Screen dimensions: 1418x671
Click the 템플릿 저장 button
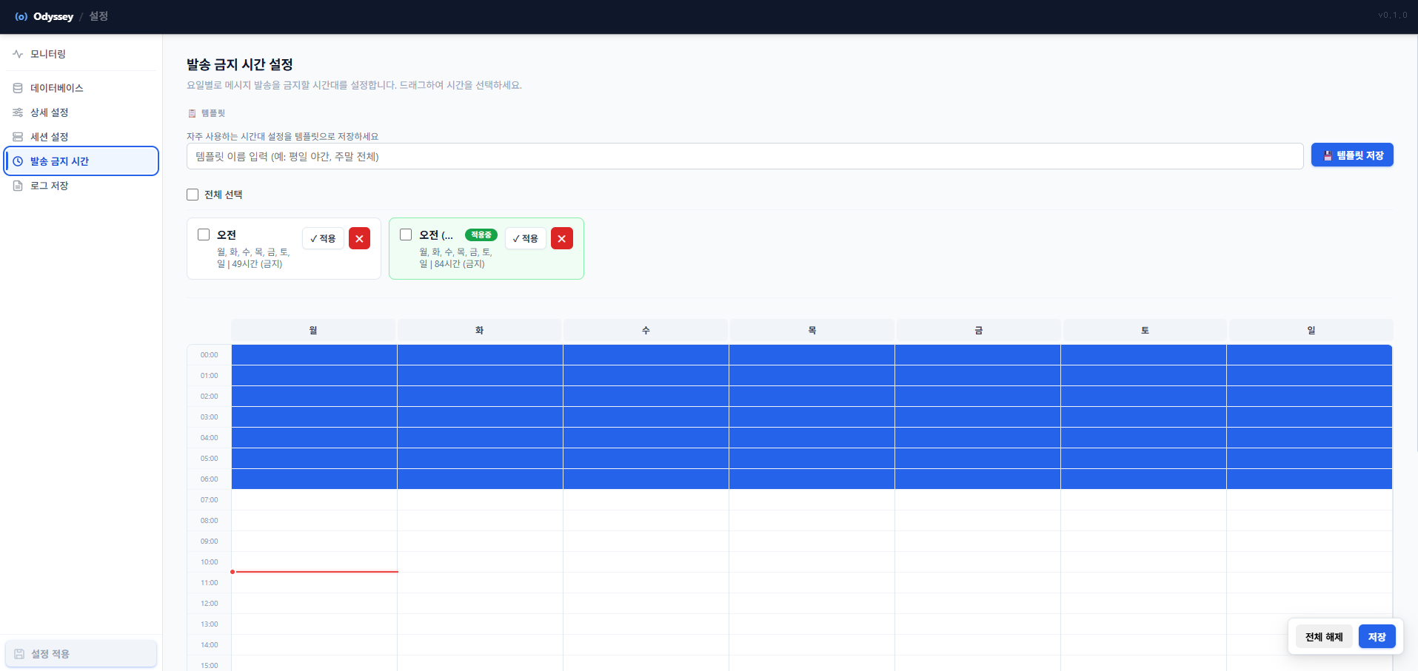pos(1352,155)
